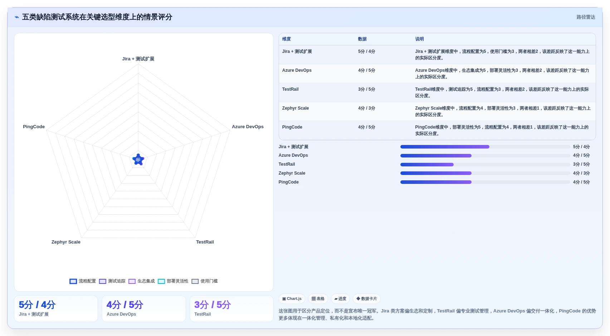Click the PingCode radar axis label

[34, 127]
